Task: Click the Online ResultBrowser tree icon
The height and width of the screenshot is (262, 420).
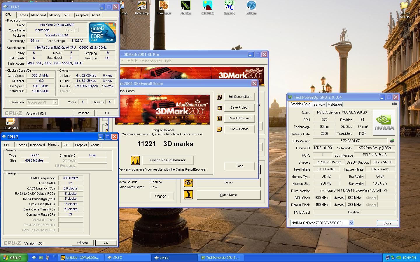Action: pos(135,160)
